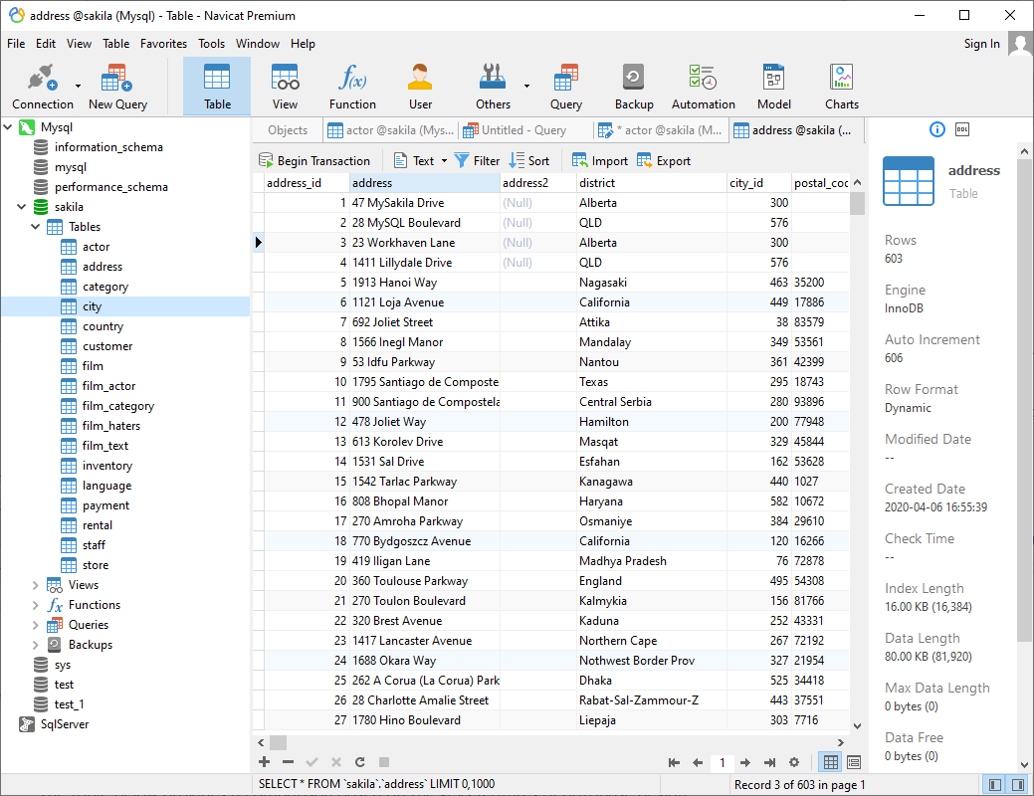Switch to grid view
1034x796 pixels.
831,763
